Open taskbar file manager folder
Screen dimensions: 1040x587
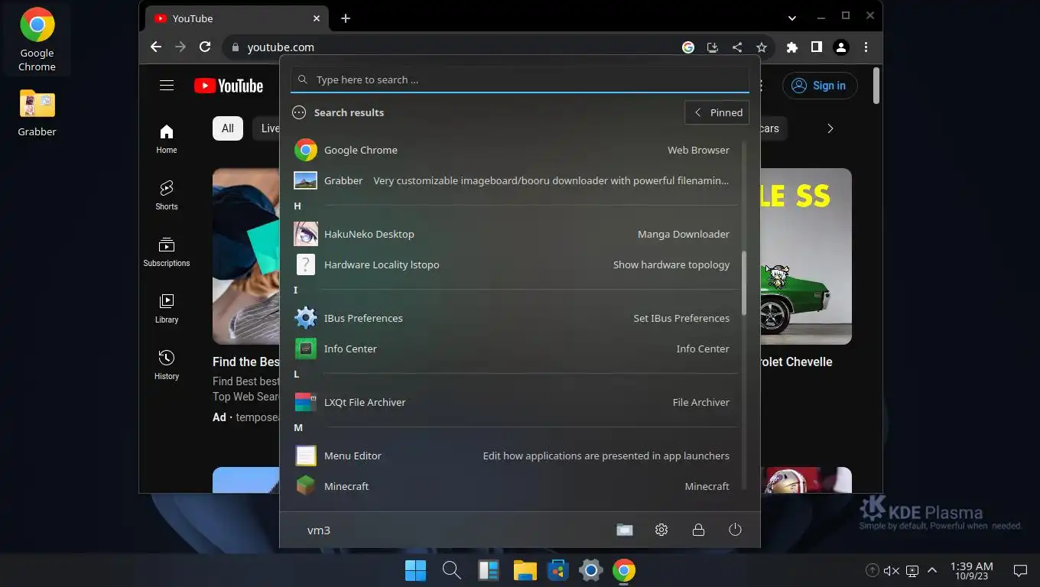pos(525,570)
